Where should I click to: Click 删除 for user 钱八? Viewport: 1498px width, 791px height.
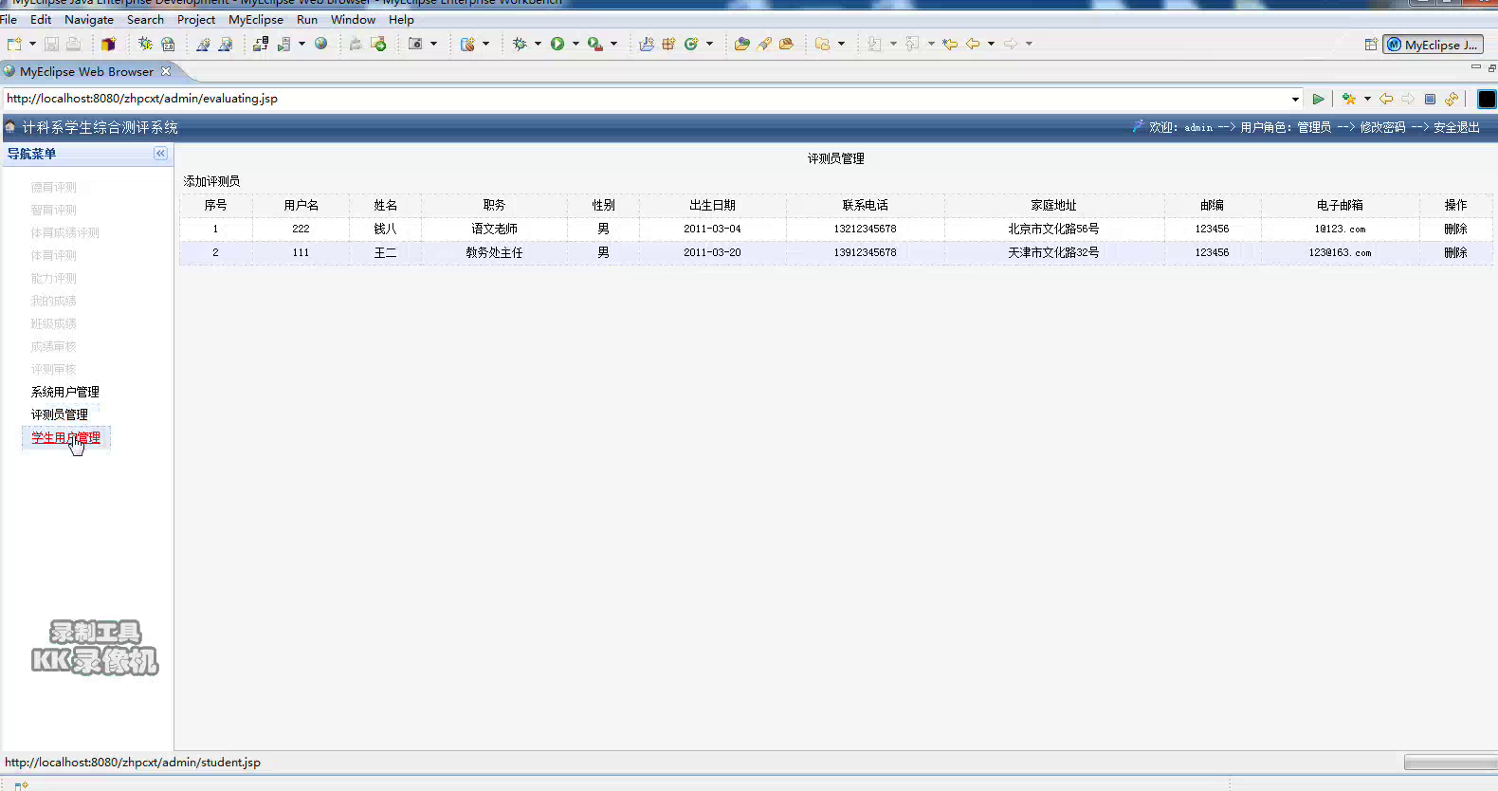1455,229
